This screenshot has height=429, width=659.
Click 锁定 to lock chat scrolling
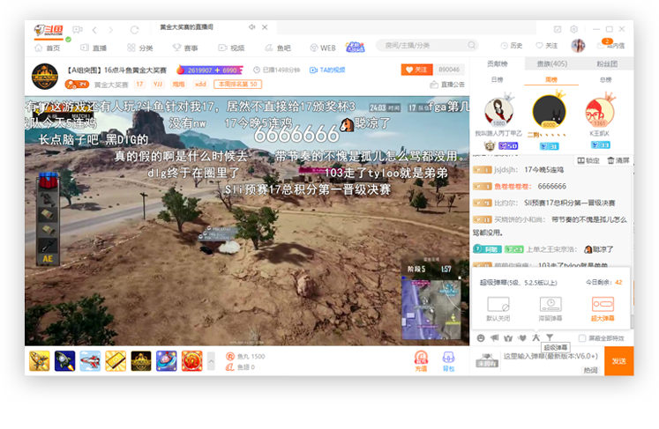[588, 160]
